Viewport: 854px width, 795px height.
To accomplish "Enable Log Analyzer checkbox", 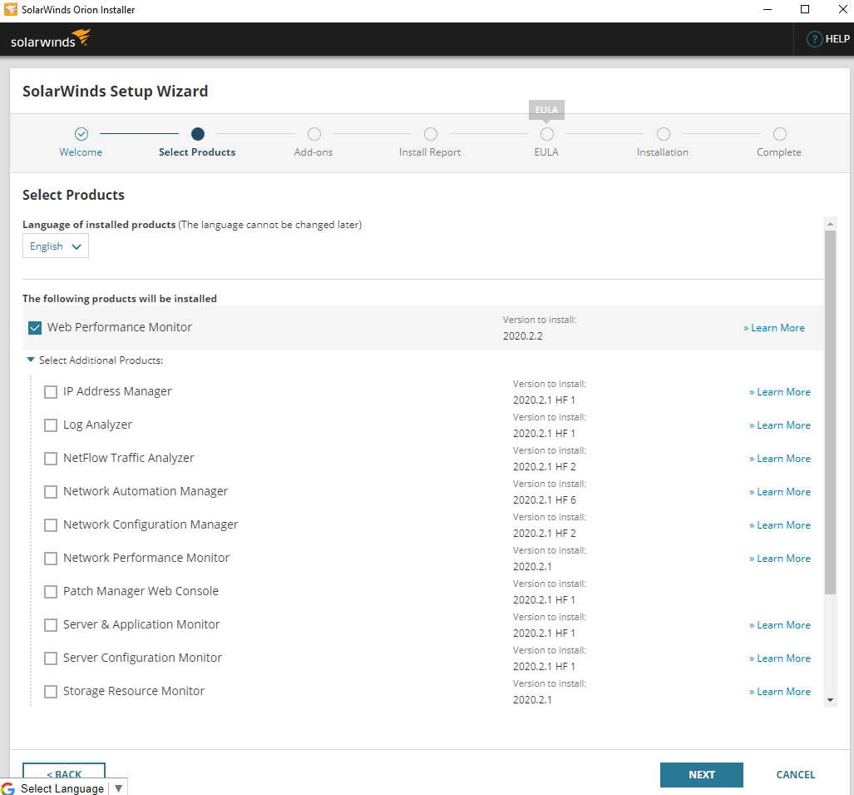I will [x=51, y=425].
